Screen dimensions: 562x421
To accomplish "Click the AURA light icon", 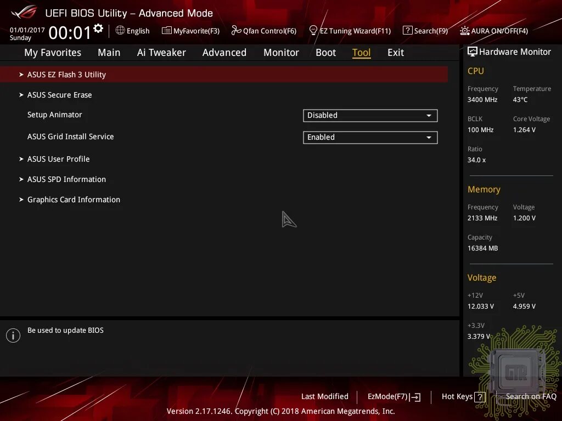I will pos(464,31).
